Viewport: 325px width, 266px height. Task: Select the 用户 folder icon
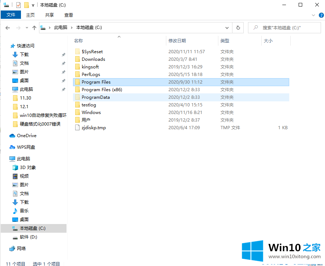pos(77,120)
